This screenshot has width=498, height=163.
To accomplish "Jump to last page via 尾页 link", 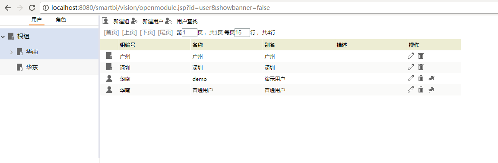I will (165, 32).
